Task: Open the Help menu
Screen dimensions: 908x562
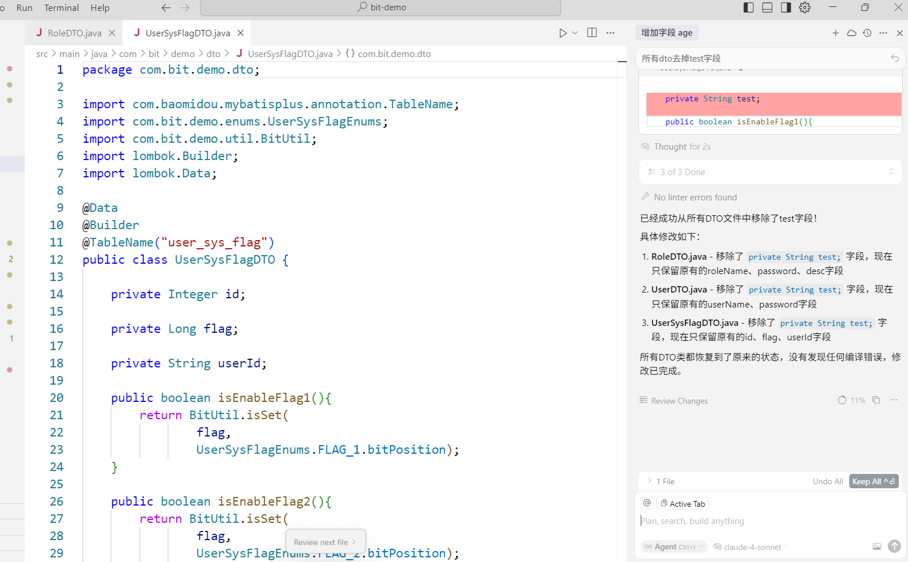Action: [100, 7]
